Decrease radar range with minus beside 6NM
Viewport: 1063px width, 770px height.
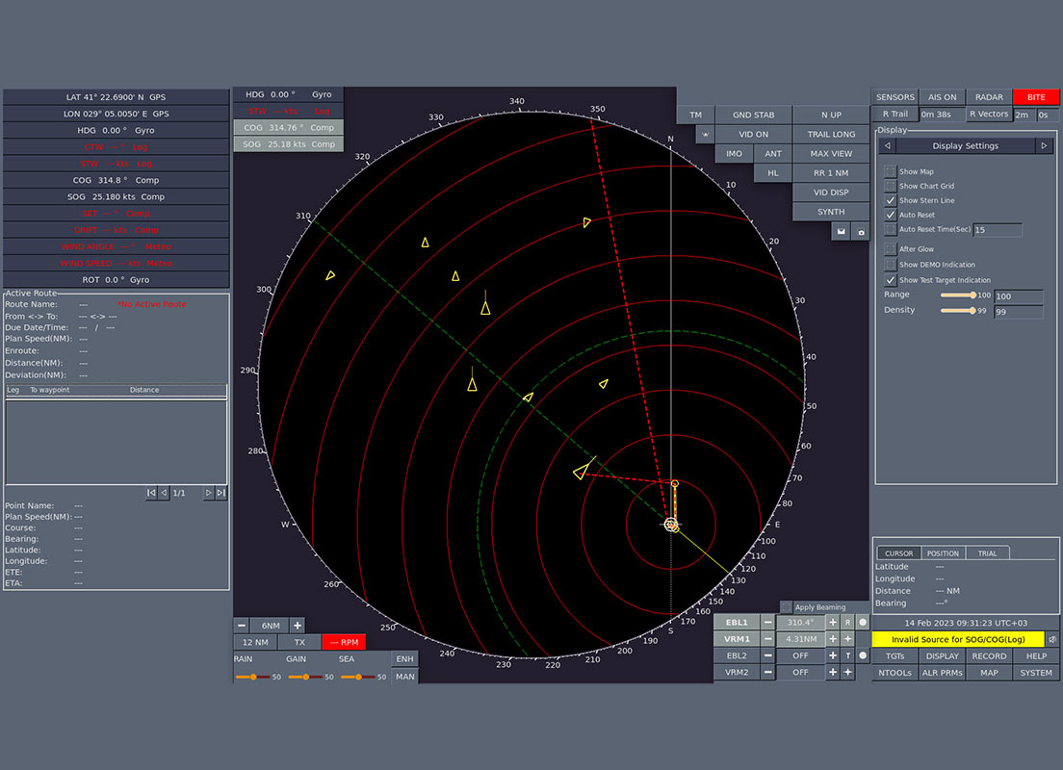click(x=242, y=625)
